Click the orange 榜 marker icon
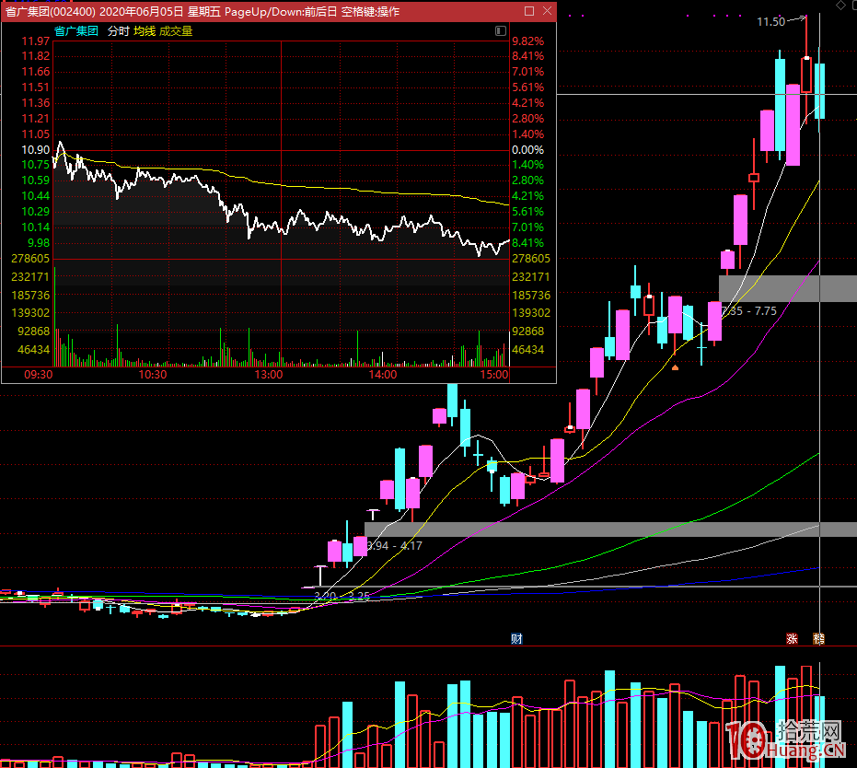The image size is (857, 768). tap(818, 638)
